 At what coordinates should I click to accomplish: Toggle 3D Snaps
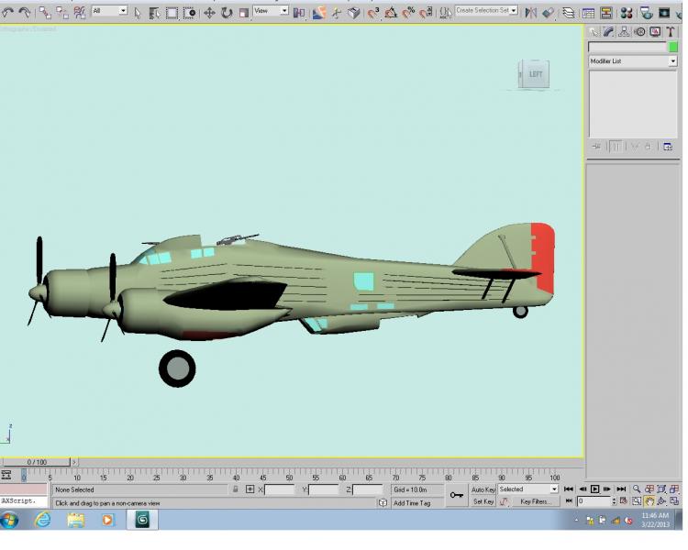[373, 13]
